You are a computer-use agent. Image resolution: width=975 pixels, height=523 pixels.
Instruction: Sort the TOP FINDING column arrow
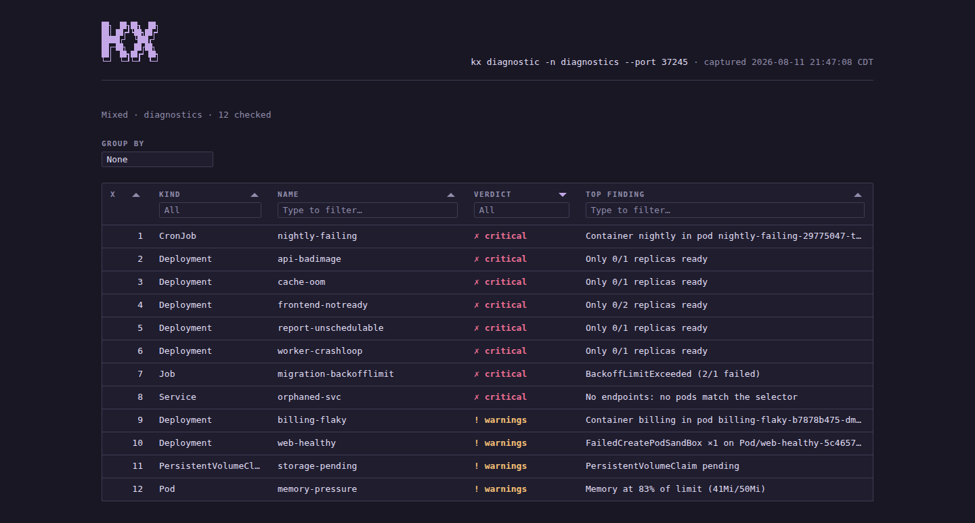[x=858, y=195]
